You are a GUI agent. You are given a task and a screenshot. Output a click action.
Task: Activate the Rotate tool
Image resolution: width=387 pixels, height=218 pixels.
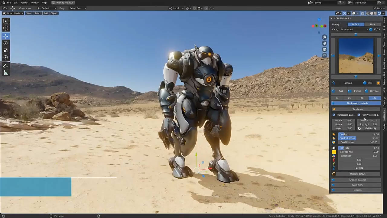[6, 43]
